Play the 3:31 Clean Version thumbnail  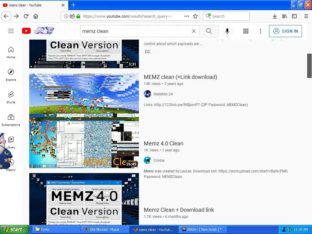84,54
